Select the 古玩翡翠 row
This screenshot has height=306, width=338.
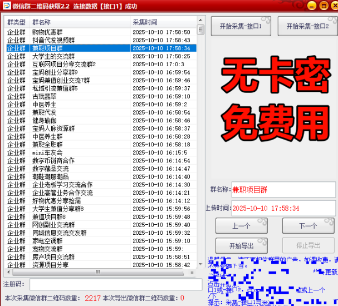[100, 96]
